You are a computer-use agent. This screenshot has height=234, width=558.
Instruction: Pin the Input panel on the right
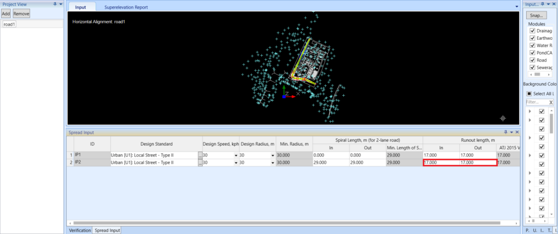click(543, 4)
